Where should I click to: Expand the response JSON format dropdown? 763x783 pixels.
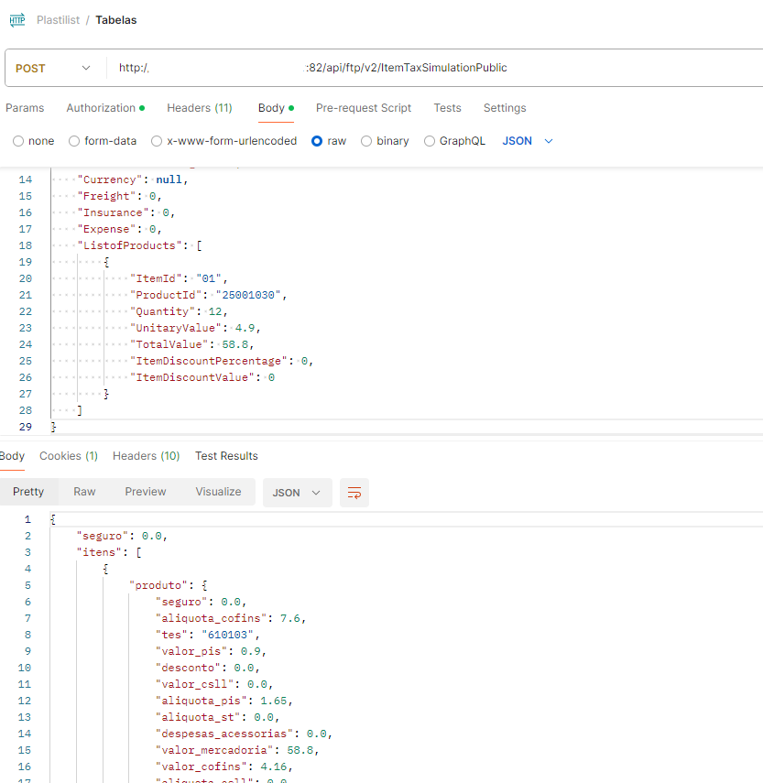pyautogui.click(x=297, y=493)
